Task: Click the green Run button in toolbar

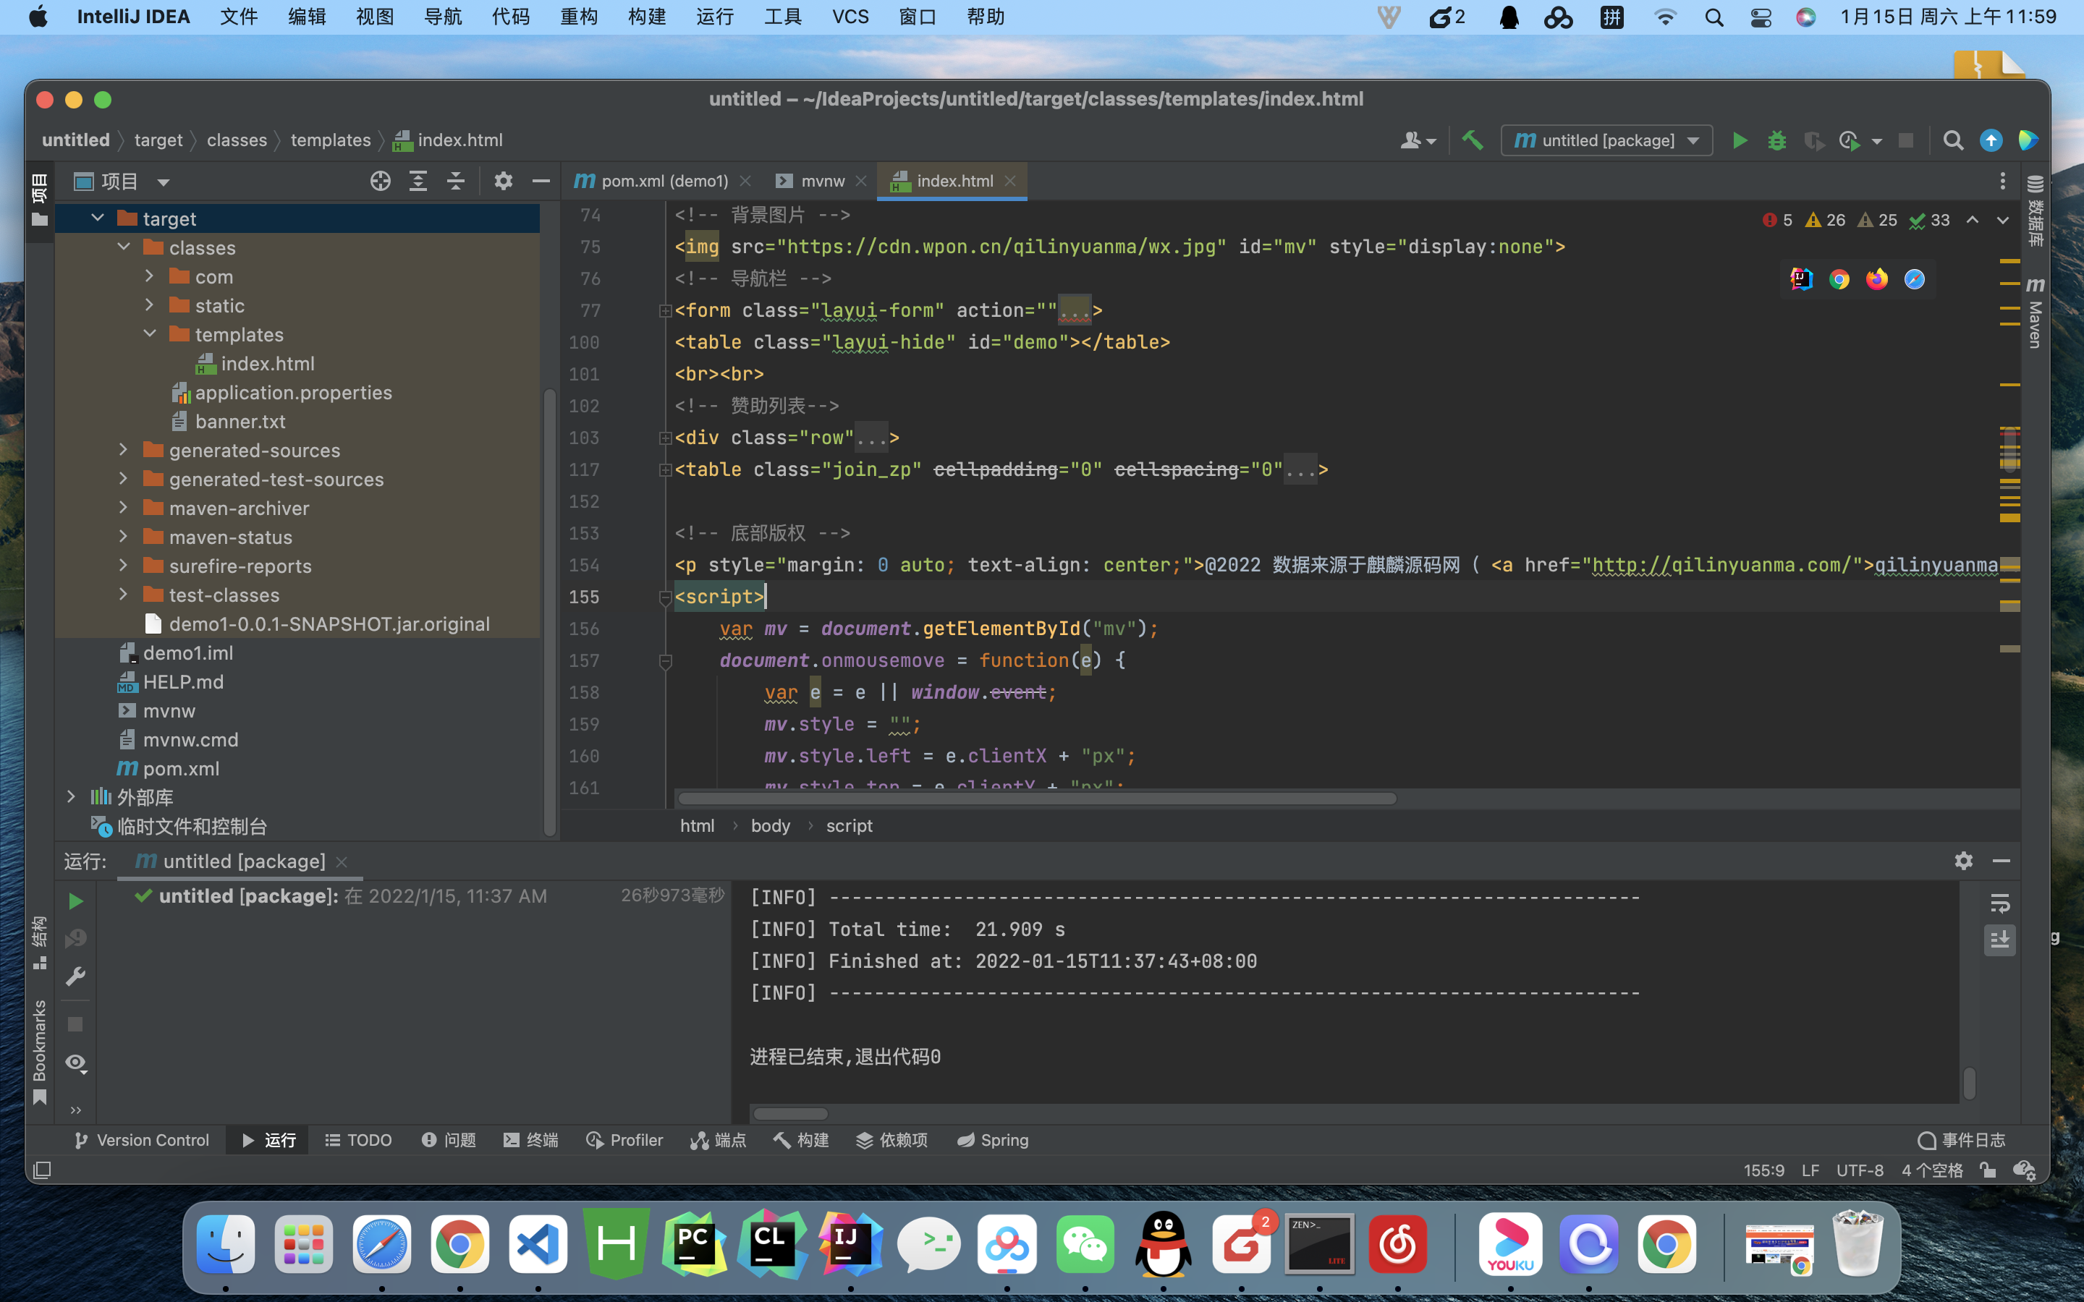Action: [x=1740, y=140]
